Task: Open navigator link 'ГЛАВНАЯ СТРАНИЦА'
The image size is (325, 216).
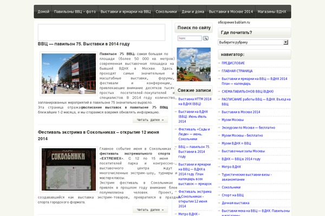Action: click(237, 71)
